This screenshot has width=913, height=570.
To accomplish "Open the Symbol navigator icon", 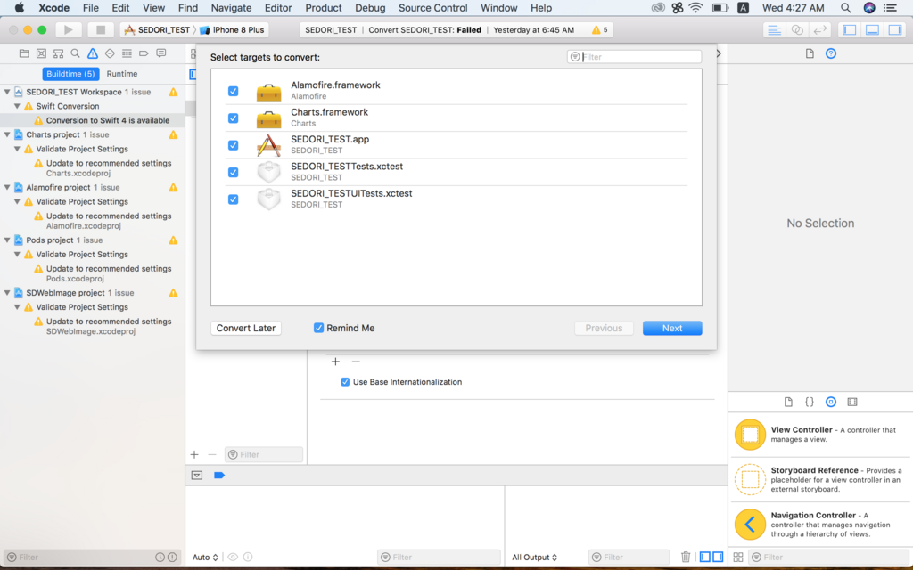I will 58,53.
